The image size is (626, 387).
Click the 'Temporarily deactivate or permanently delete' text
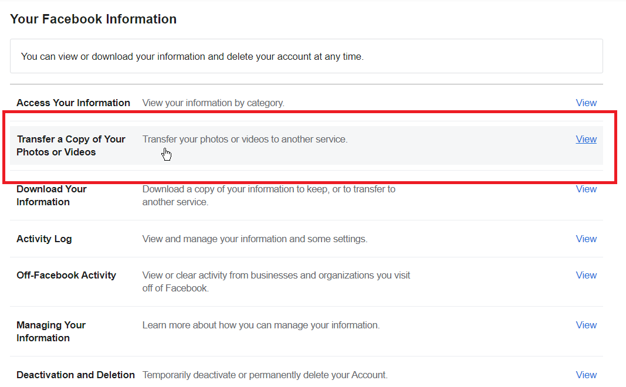pyautogui.click(x=265, y=375)
